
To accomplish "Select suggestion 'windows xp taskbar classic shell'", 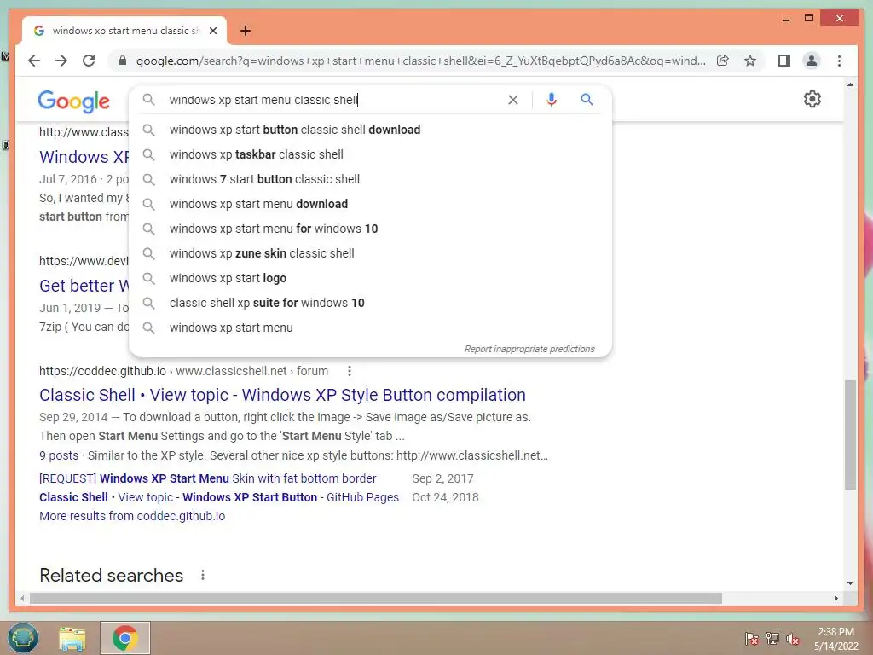I will (x=370, y=154).
